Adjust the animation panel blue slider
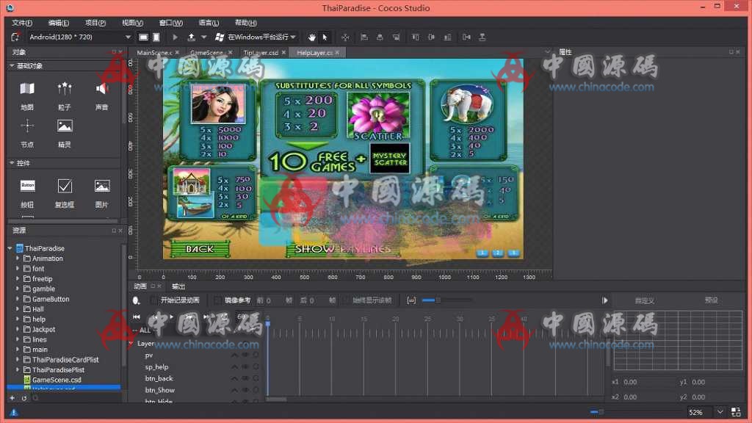 pos(438,300)
